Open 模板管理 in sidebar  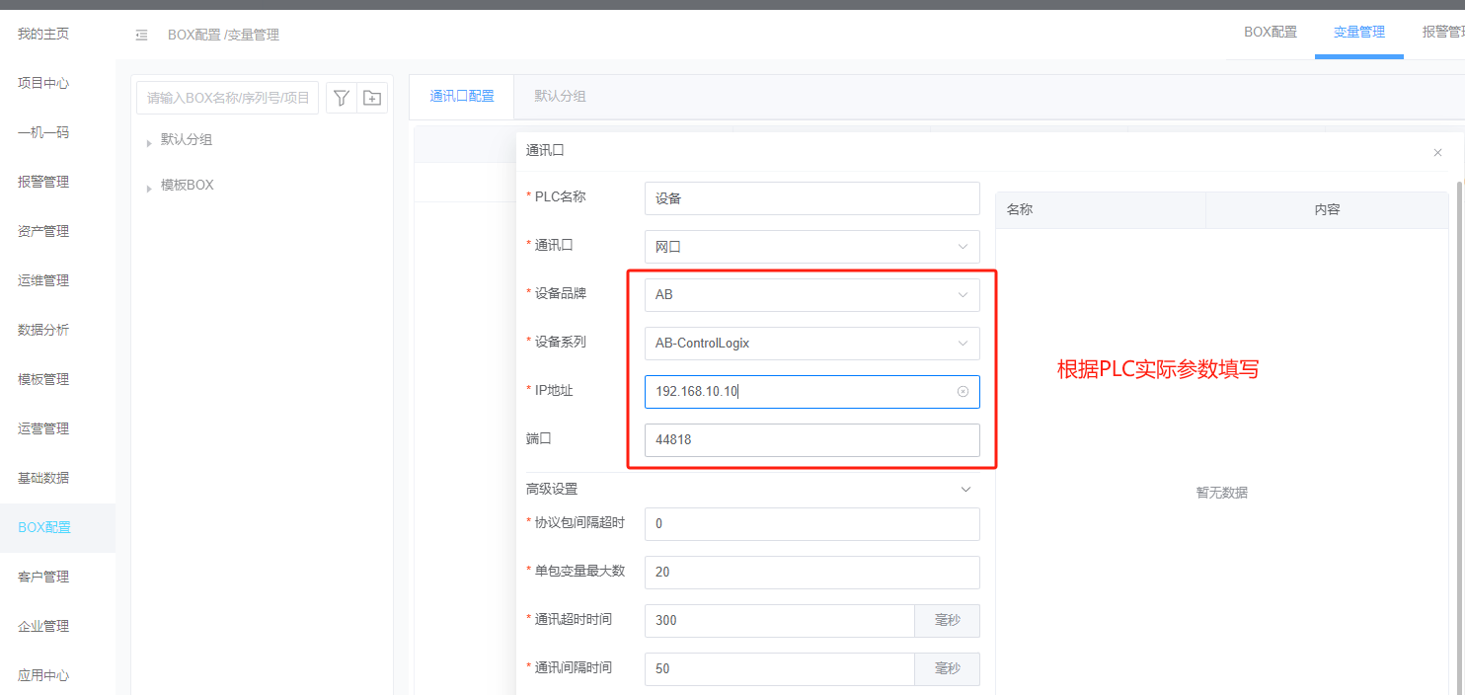[x=43, y=379]
